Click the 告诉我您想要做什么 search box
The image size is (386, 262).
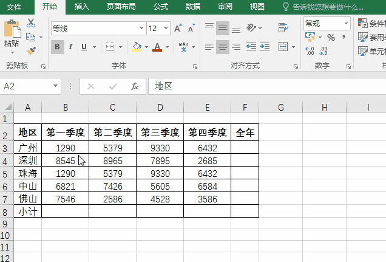pos(323,7)
